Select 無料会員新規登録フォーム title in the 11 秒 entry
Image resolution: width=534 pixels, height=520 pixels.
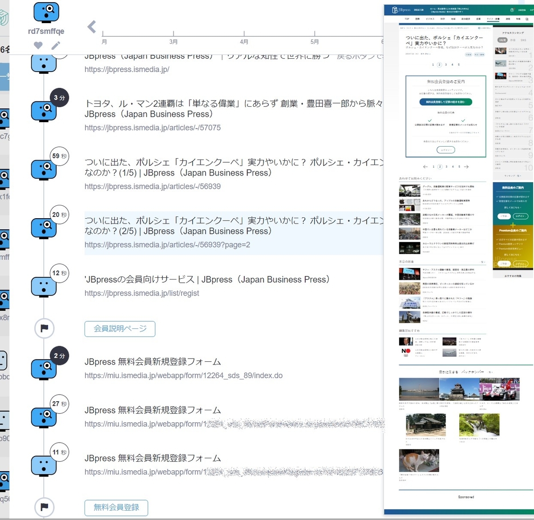pos(153,458)
